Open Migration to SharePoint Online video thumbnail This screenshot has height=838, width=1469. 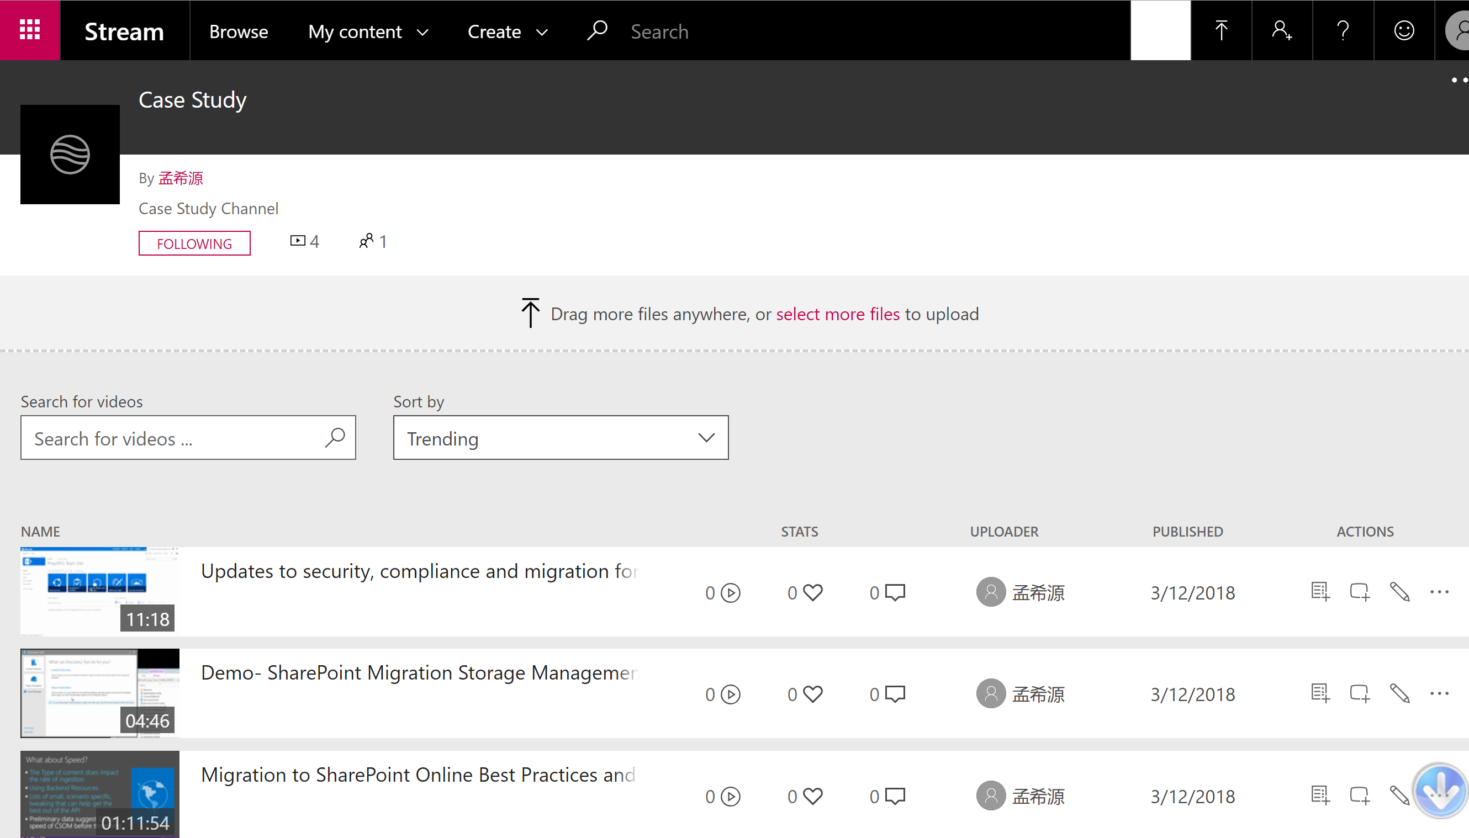tap(99, 794)
